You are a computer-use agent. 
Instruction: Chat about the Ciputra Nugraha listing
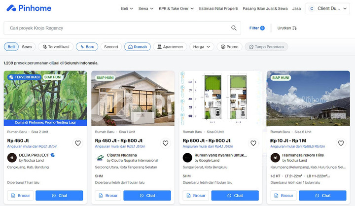[147, 195]
